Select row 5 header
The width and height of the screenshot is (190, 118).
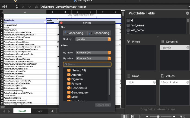tap(2, 25)
